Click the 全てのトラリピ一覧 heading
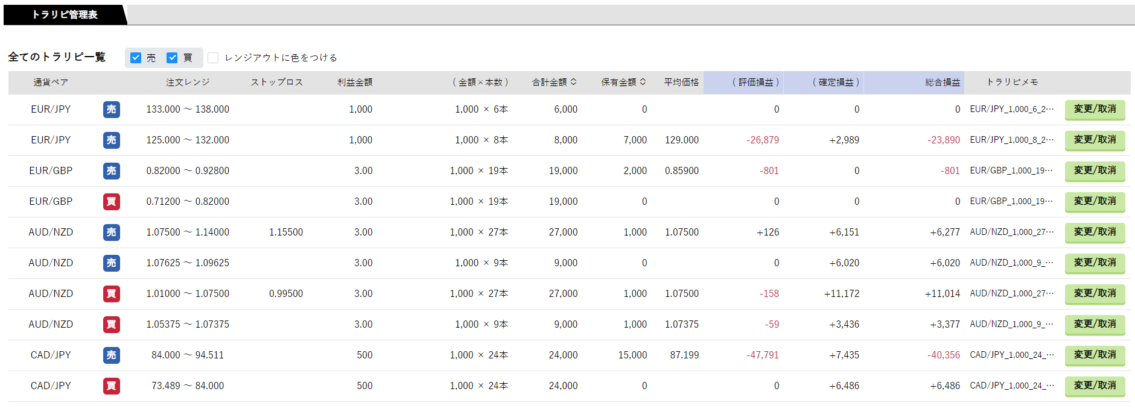The image size is (1135, 409). 57,57
